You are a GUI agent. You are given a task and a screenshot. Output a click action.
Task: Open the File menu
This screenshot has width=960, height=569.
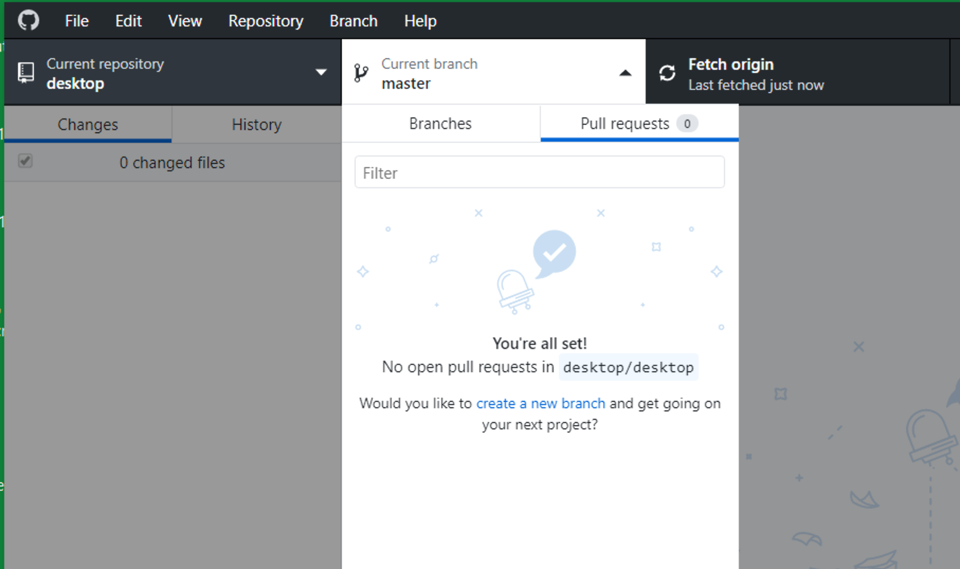77,21
